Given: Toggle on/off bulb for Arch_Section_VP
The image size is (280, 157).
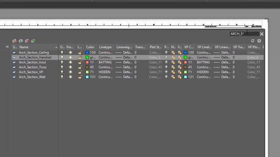Looking at the screenshot, I should click(62, 72).
